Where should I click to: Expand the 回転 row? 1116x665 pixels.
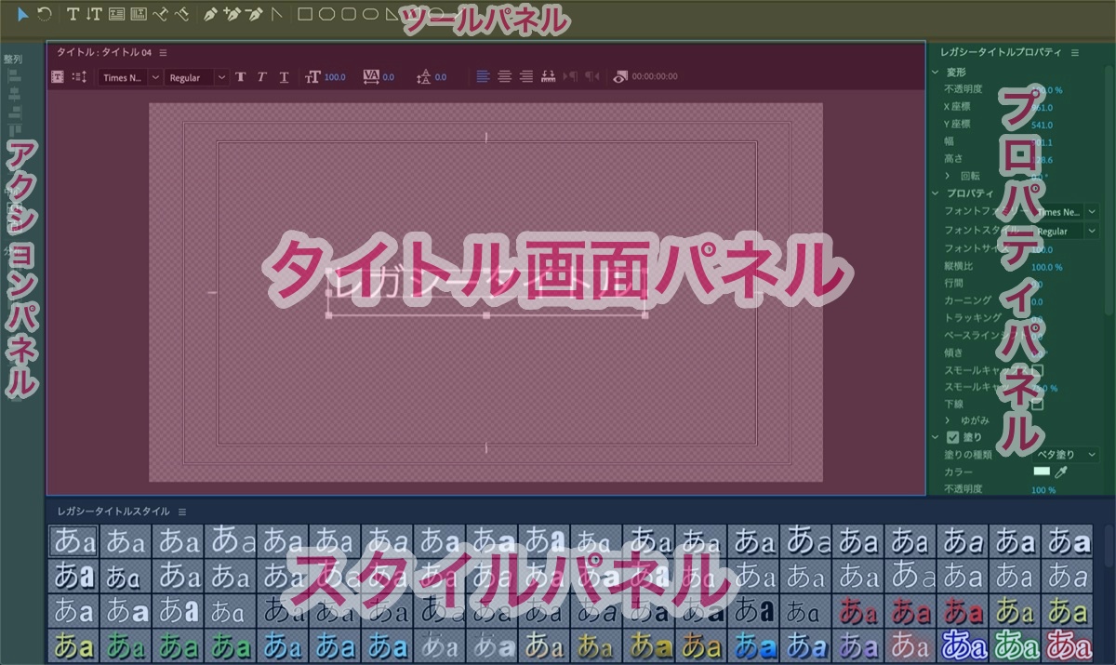[948, 175]
